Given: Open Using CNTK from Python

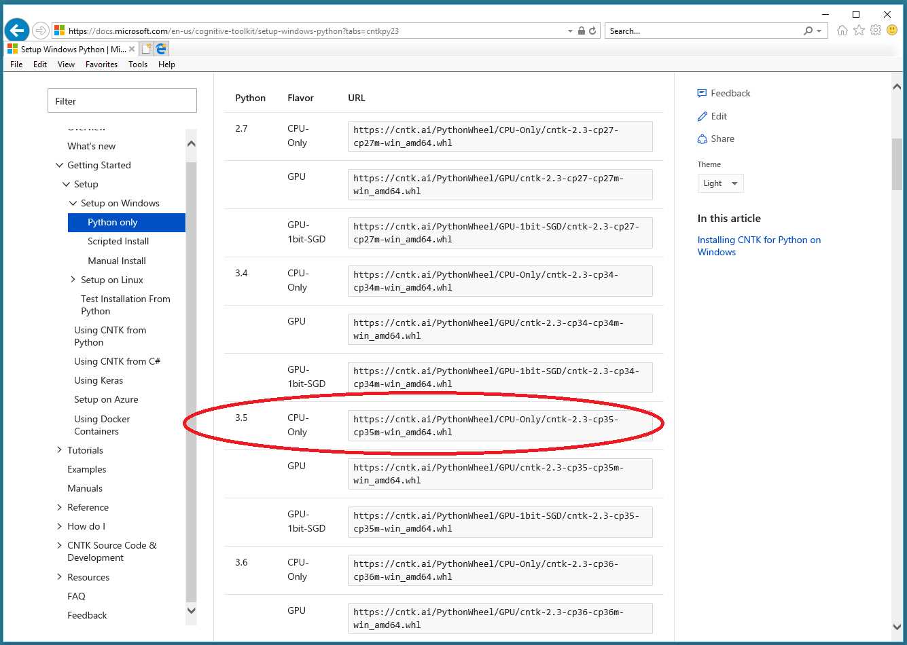Looking at the screenshot, I should [110, 336].
